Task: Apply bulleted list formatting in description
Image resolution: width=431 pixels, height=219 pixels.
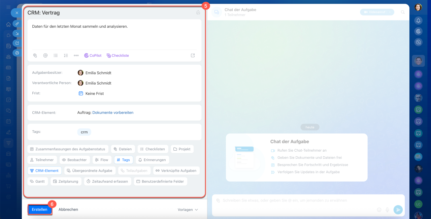Action: [56, 56]
